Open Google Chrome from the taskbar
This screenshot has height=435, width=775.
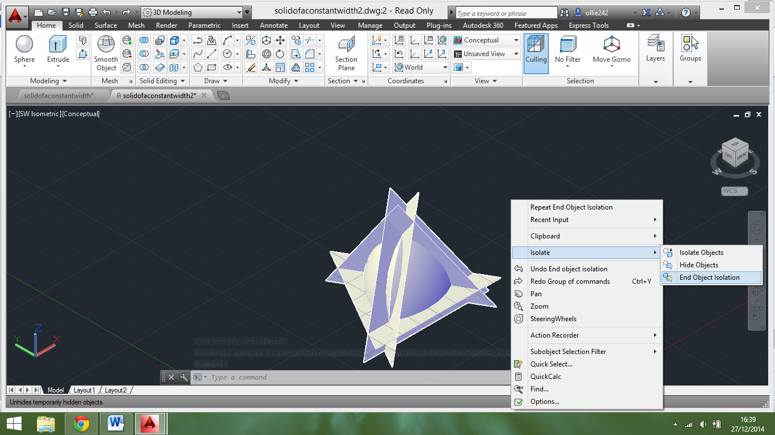81,424
